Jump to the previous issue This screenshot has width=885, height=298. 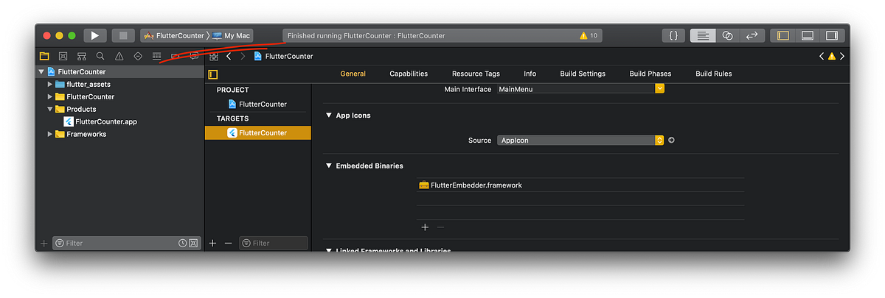[x=822, y=56]
